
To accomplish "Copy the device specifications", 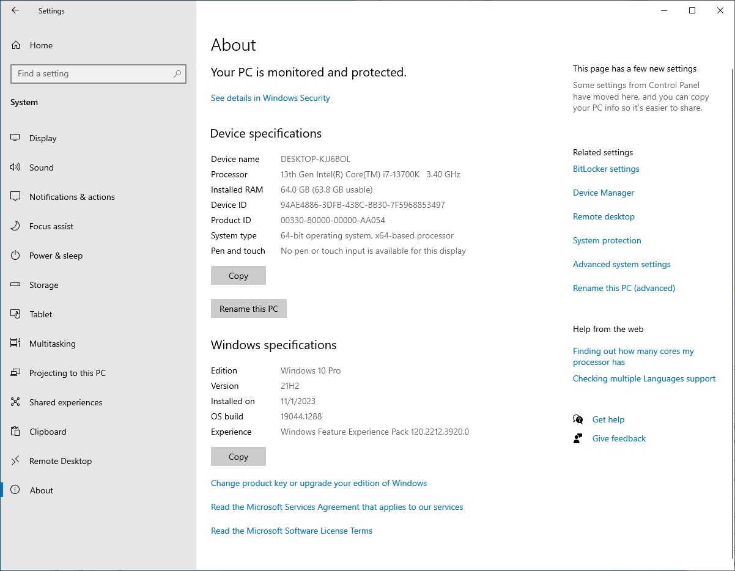I will (238, 276).
